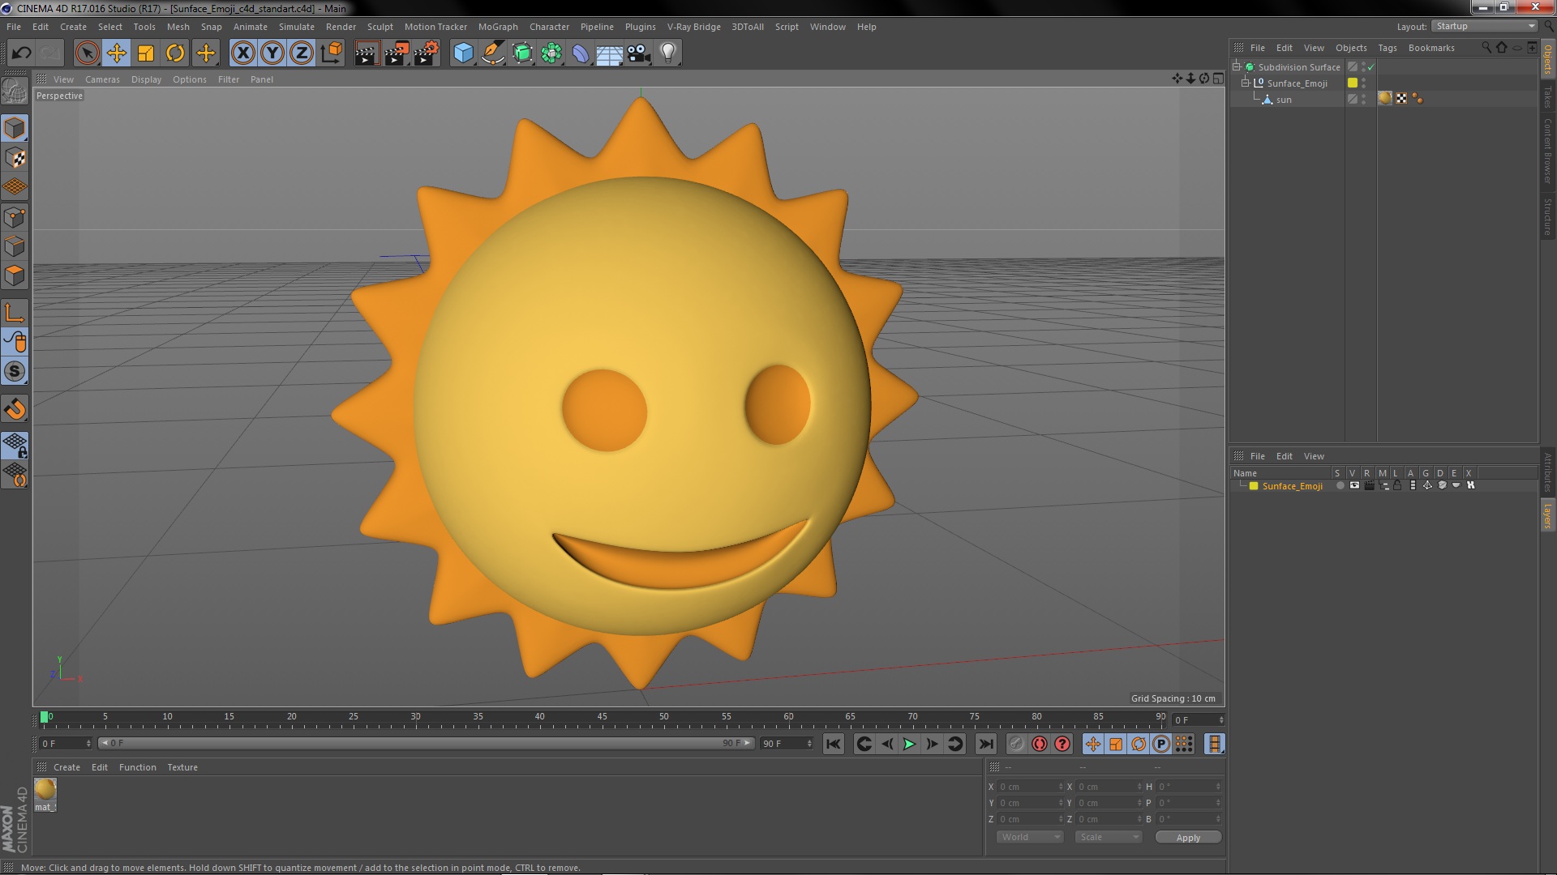This screenshot has height=875, width=1557.
Task: Play animation forward
Action: pyautogui.click(x=909, y=744)
